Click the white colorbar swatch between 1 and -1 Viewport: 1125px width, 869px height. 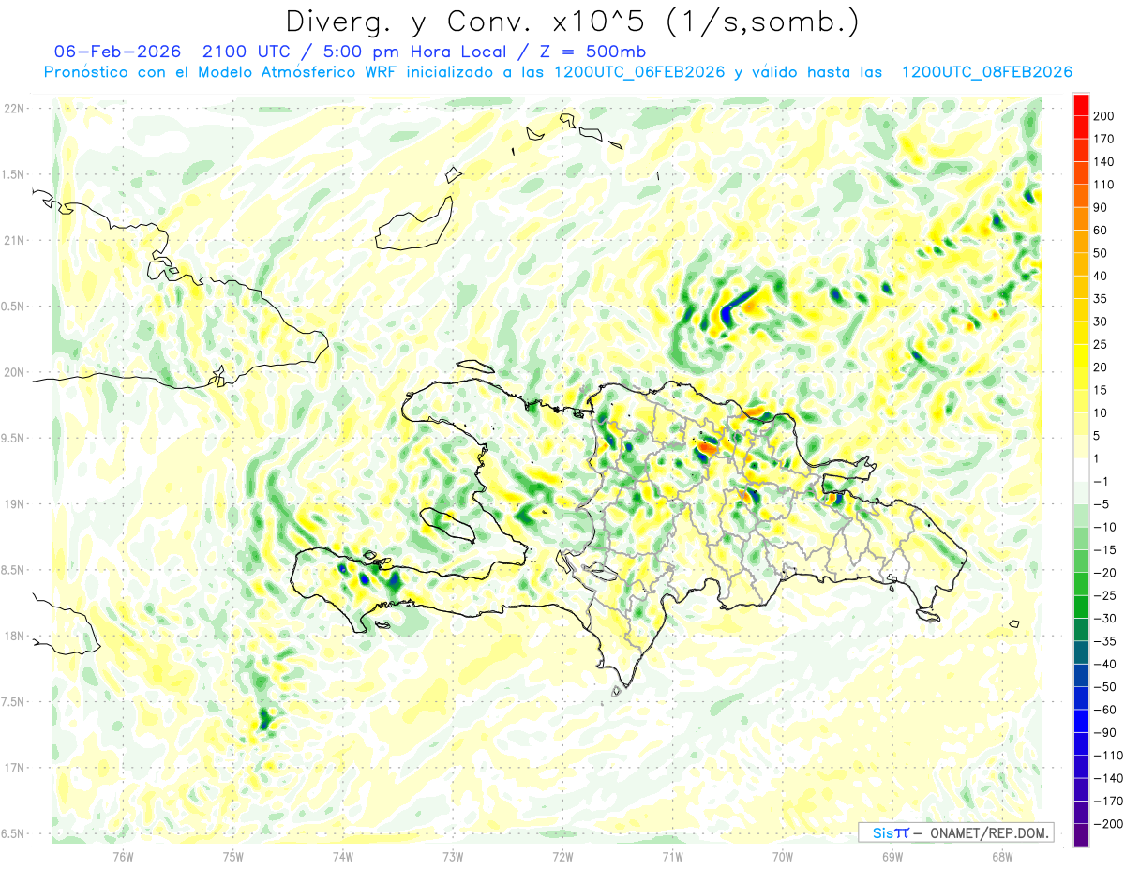pyautogui.click(x=1081, y=470)
